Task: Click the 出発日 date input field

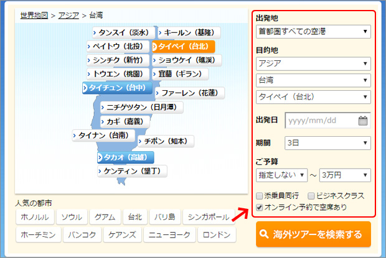Action: 321,121
